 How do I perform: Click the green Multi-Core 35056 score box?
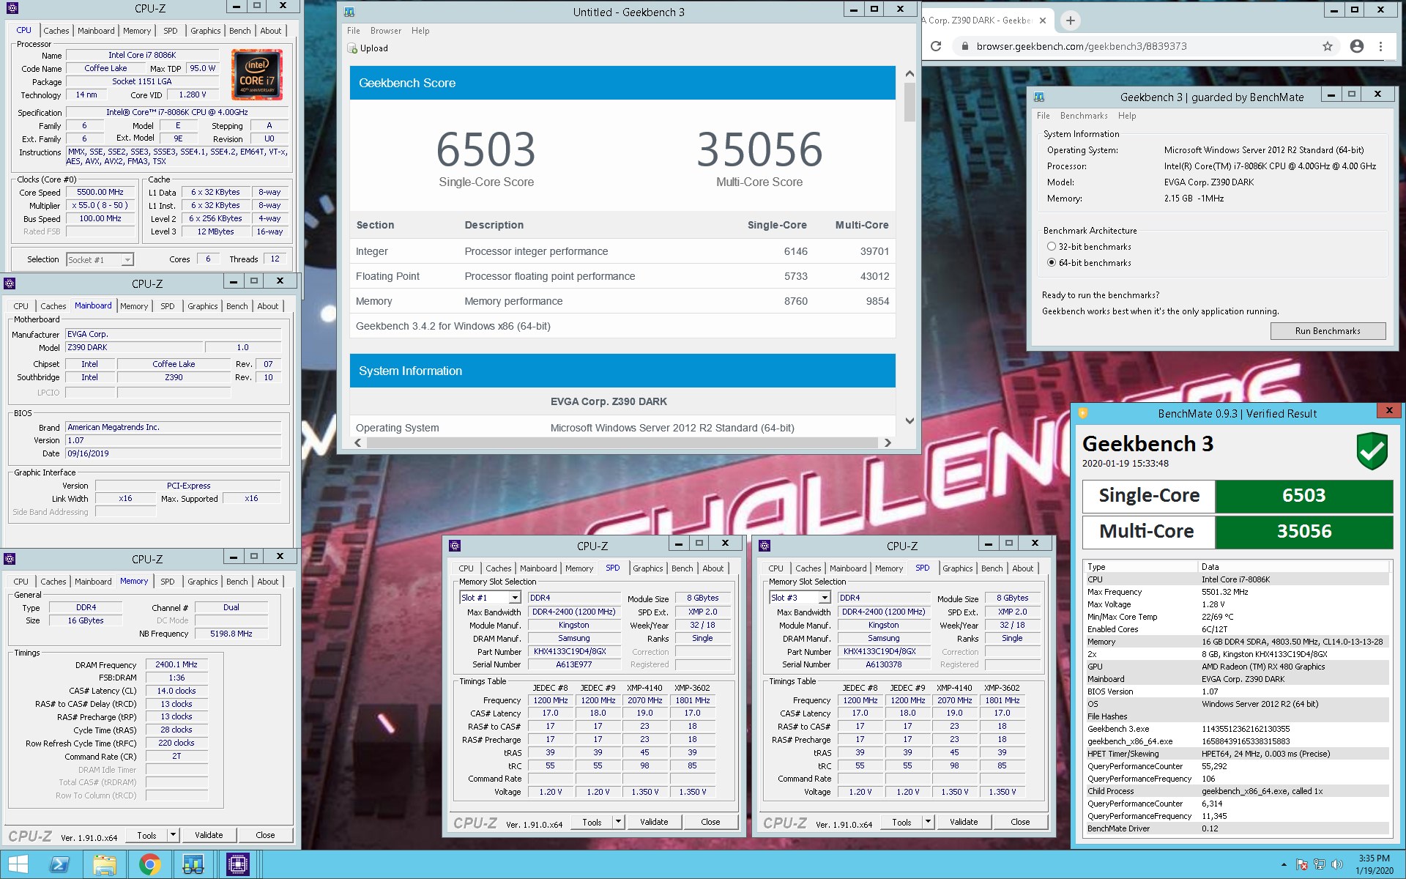(x=1303, y=532)
